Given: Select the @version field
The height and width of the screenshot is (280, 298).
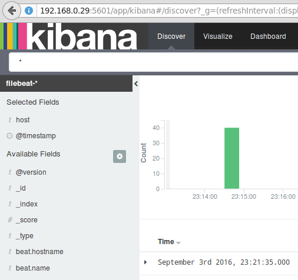Looking at the screenshot, I should (31, 172).
